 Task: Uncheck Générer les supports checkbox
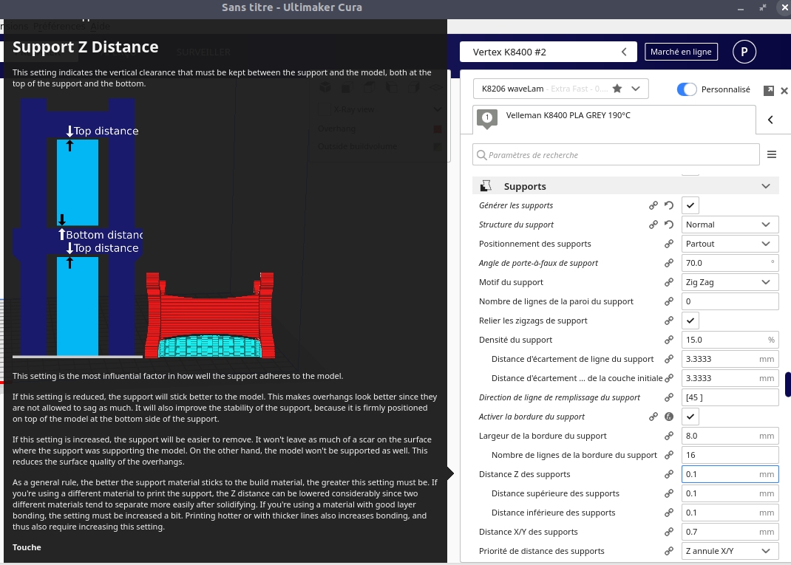coord(690,205)
